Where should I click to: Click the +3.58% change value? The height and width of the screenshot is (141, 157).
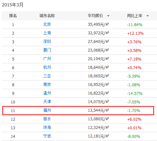coord(134,51)
